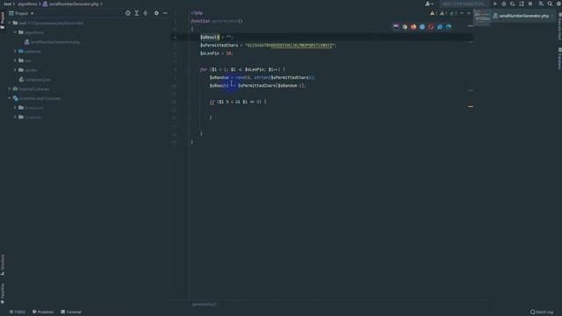Go to next highlighted error arrow
This screenshot has width=562, height=316.
[468, 13]
